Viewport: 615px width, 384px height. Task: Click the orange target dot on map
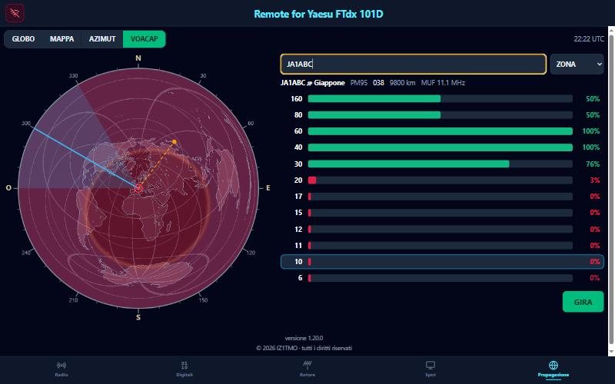coord(175,142)
